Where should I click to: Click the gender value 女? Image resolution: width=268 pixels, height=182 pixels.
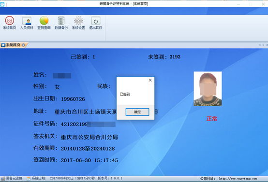[57, 87]
